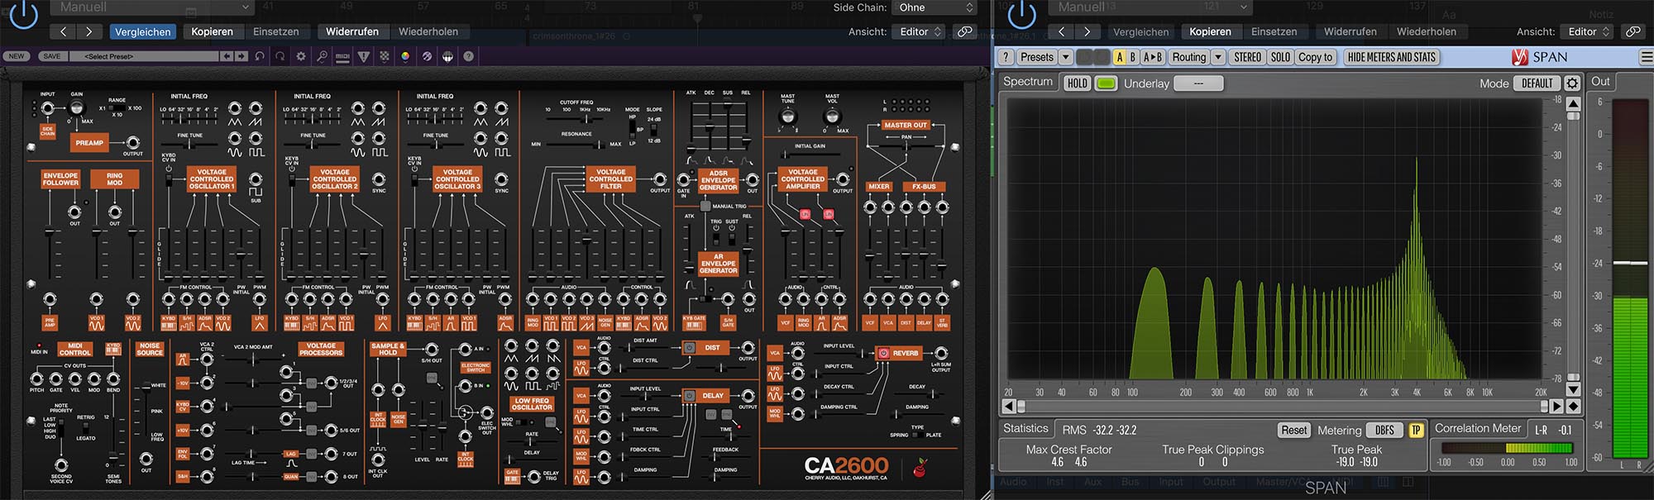Open the SPAN Presets menu
The width and height of the screenshot is (1654, 500).
coord(1036,57)
